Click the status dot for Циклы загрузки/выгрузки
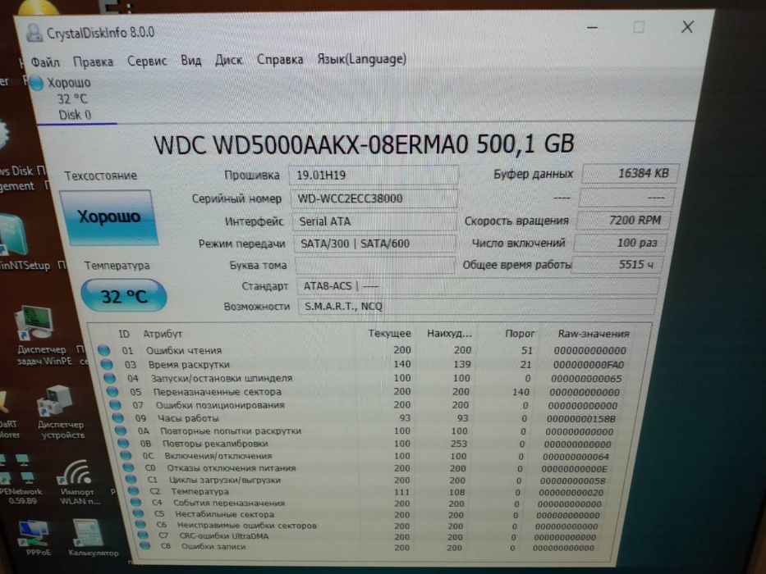 tap(131, 480)
